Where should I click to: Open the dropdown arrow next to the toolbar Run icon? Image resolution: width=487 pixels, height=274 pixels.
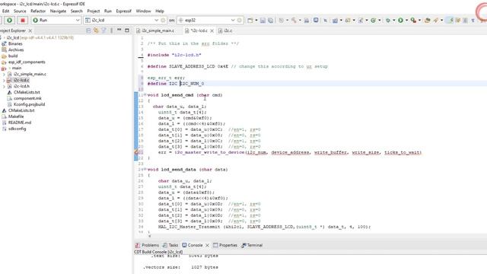tap(406, 21)
